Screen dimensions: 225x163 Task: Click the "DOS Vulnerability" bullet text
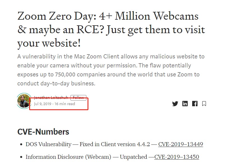pyautogui.click(x=48, y=144)
